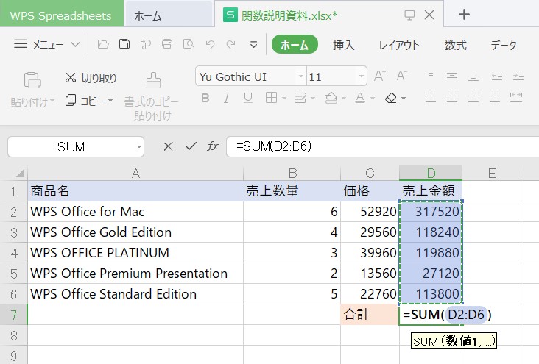This screenshot has height=364, width=539.
Task: Click cell "合計"
Action: [x=370, y=315]
